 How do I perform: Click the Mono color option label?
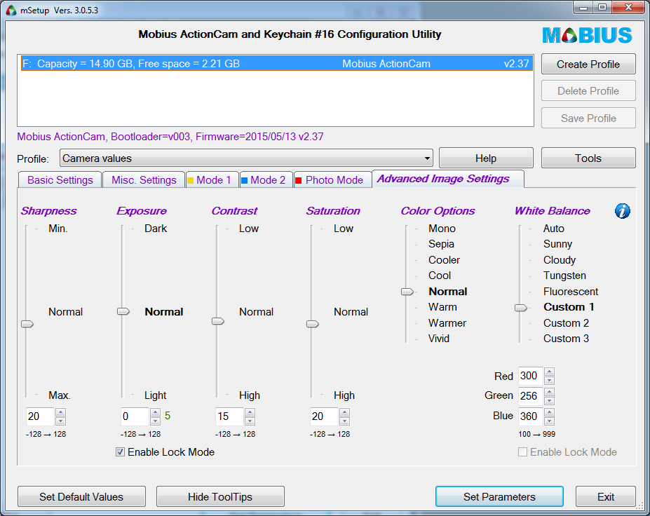tap(442, 229)
